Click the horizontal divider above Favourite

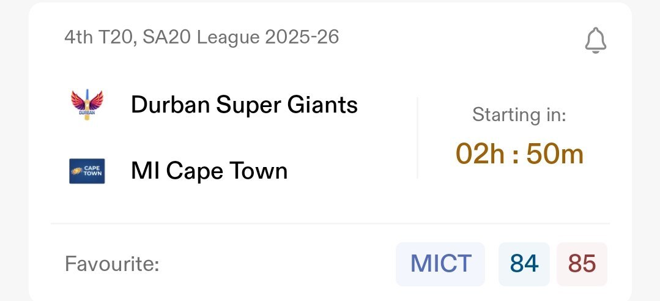(330, 224)
